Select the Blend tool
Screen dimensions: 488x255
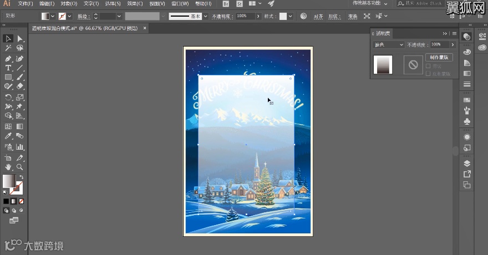coord(19,136)
